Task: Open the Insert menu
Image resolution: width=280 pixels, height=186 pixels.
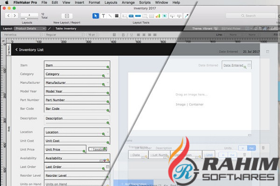Action: (x=79, y=2)
